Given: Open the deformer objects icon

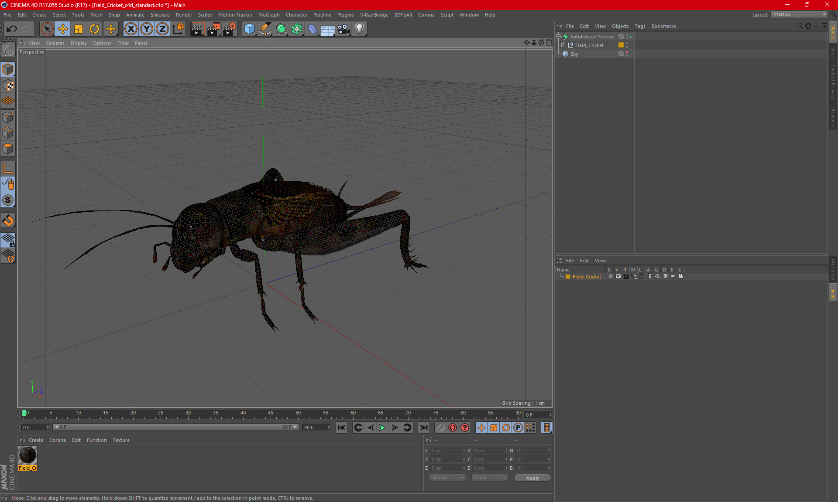Looking at the screenshot, I should 313,29.
